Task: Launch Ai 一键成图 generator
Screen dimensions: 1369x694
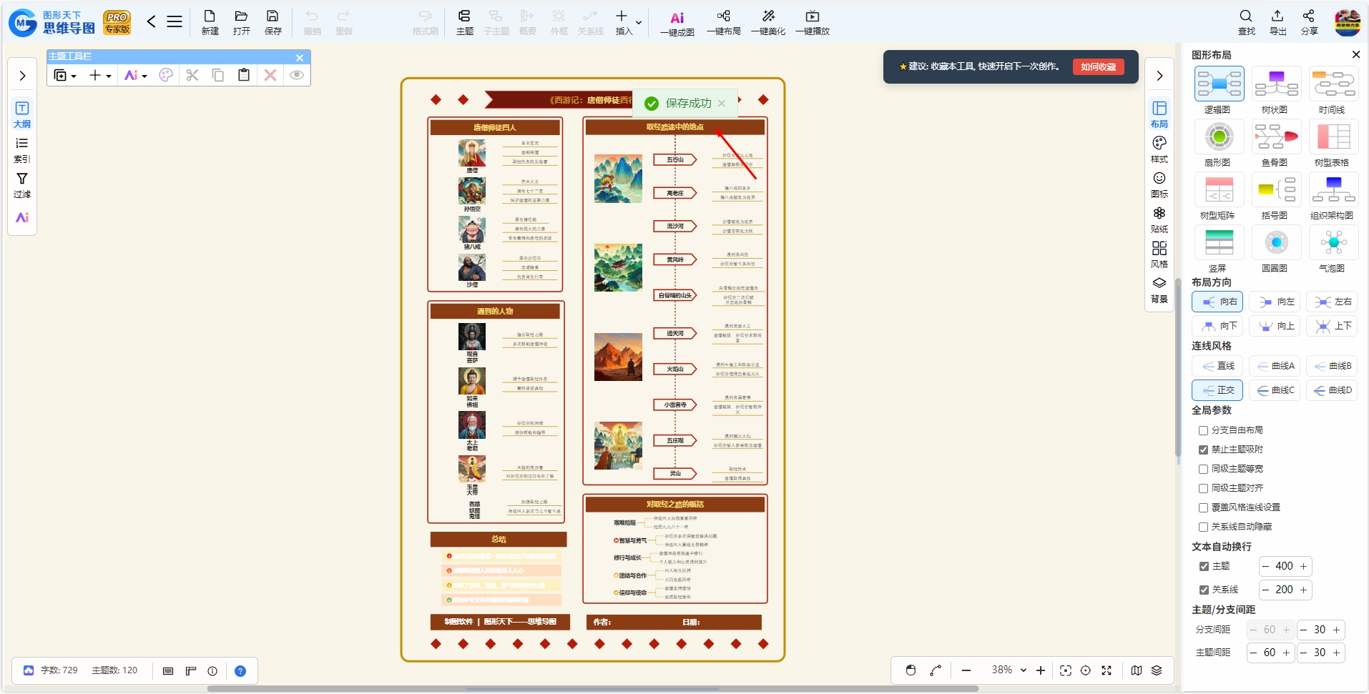Action: [677, 24]
